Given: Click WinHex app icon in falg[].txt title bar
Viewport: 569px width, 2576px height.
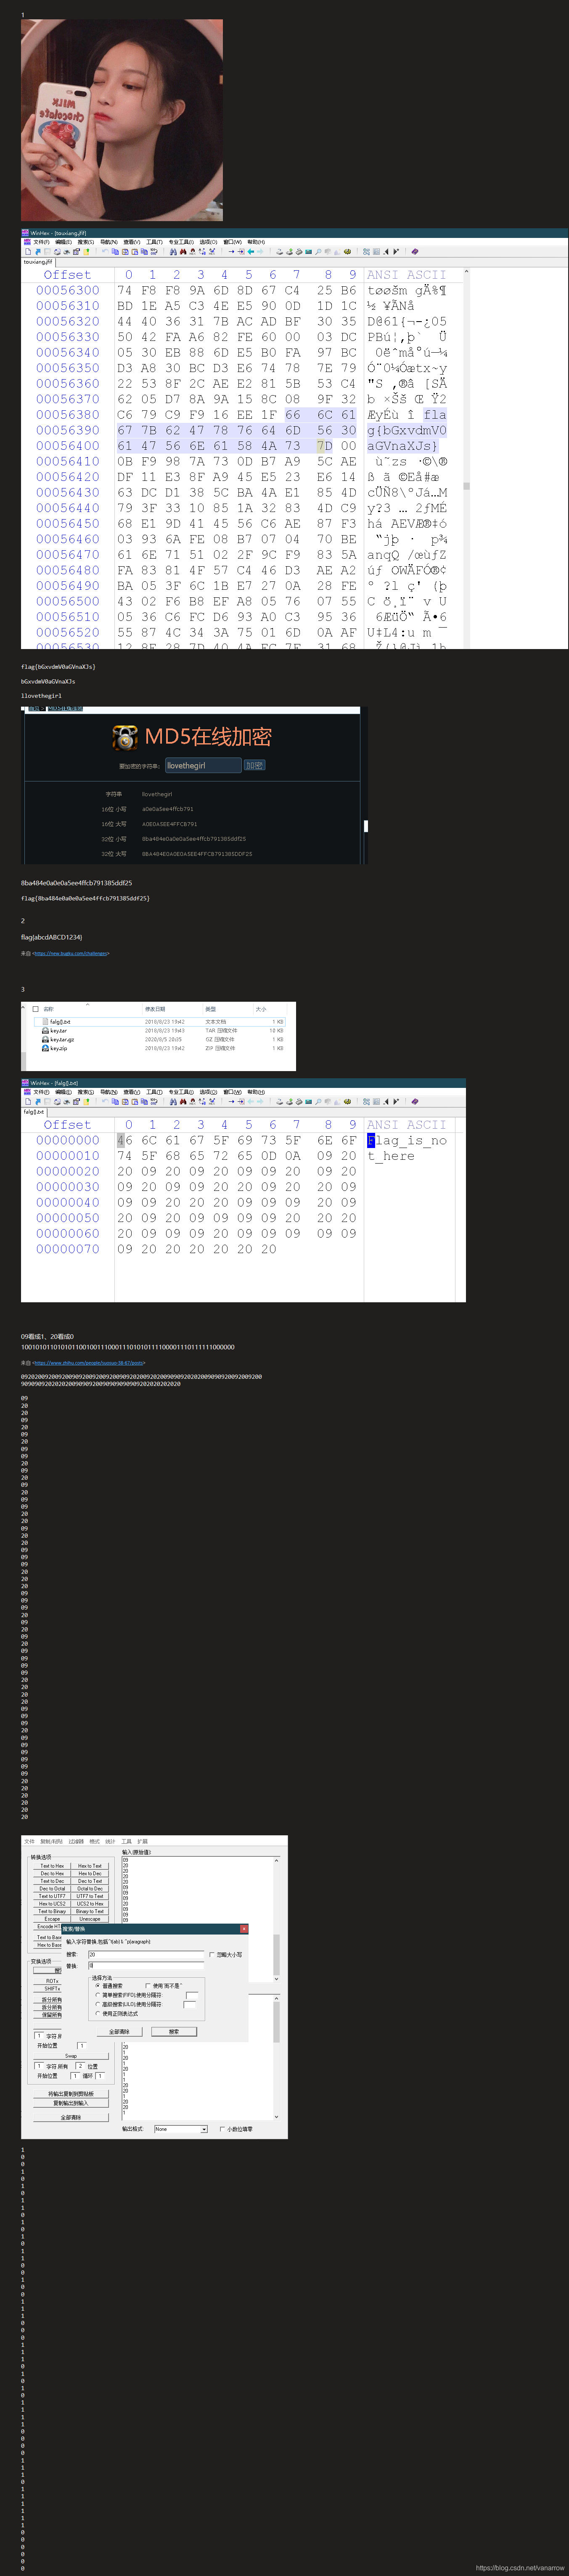Looking at the screenshot, I should click(25, 1082).
